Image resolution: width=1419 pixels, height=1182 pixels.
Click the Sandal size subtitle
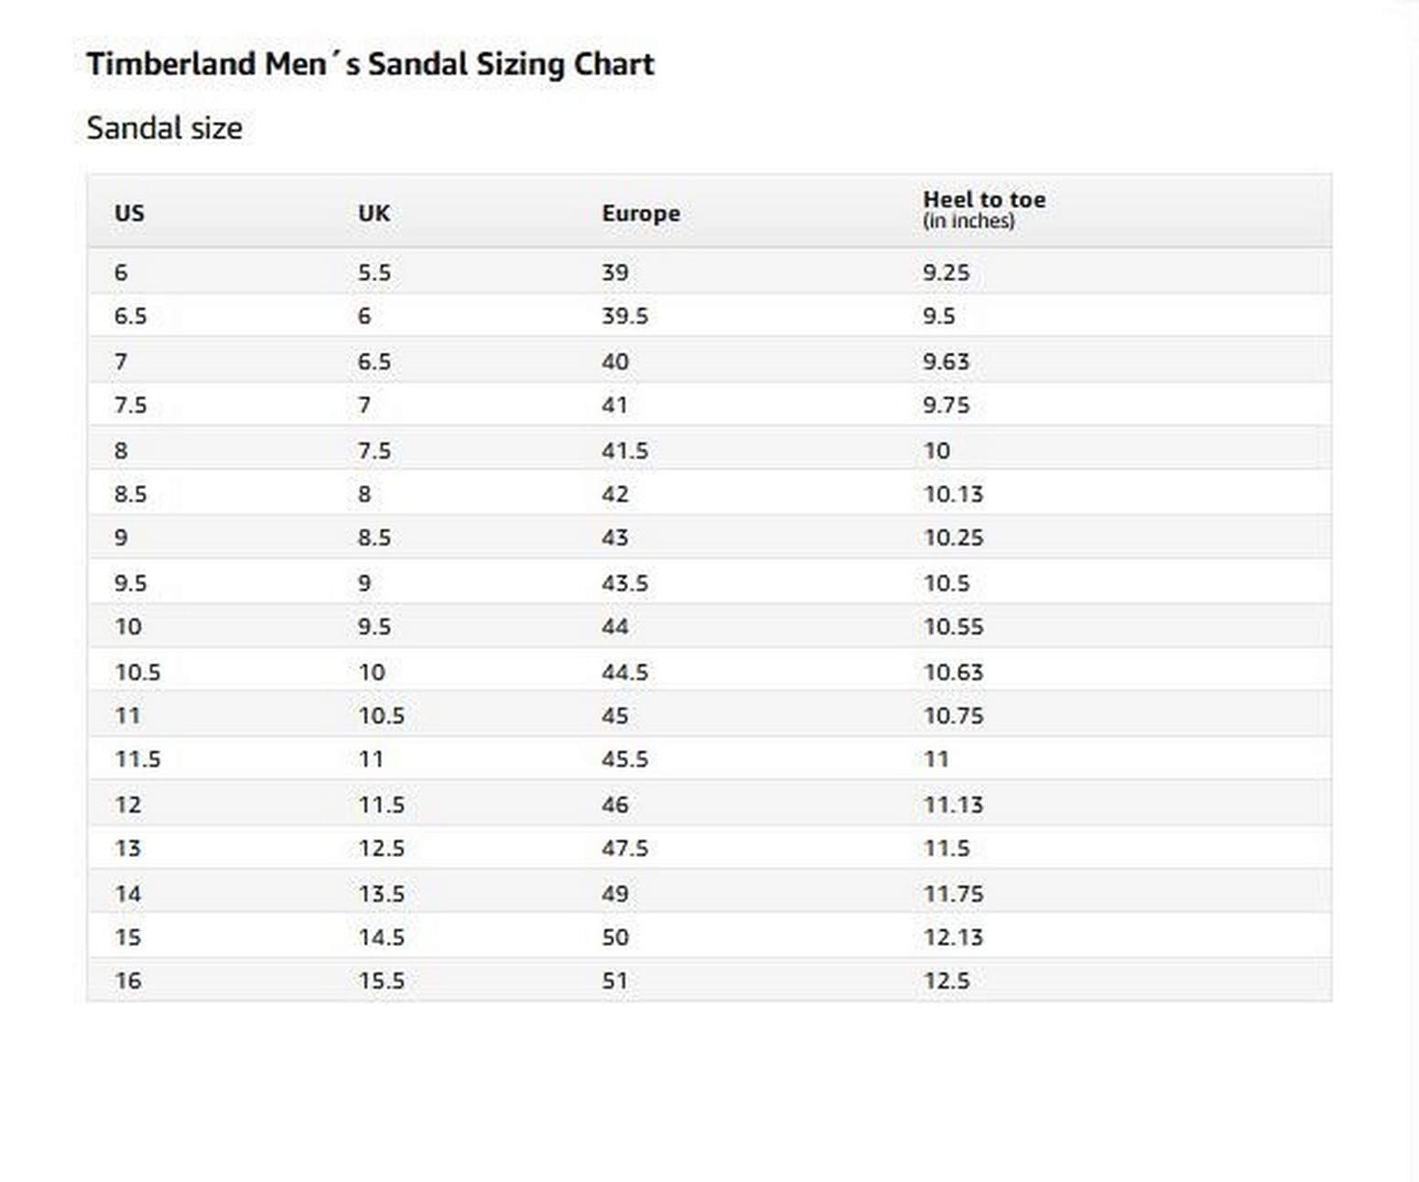click(x=164, y=128)
